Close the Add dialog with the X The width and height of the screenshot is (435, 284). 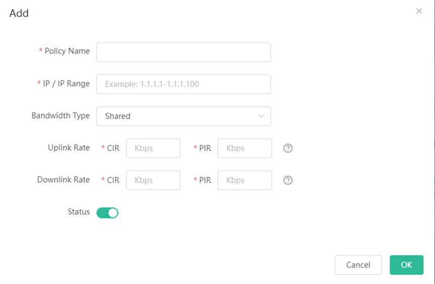419,11
